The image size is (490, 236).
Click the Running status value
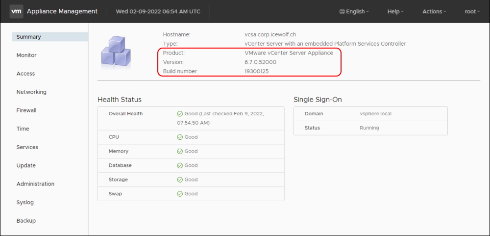click(x=369, y=128)
